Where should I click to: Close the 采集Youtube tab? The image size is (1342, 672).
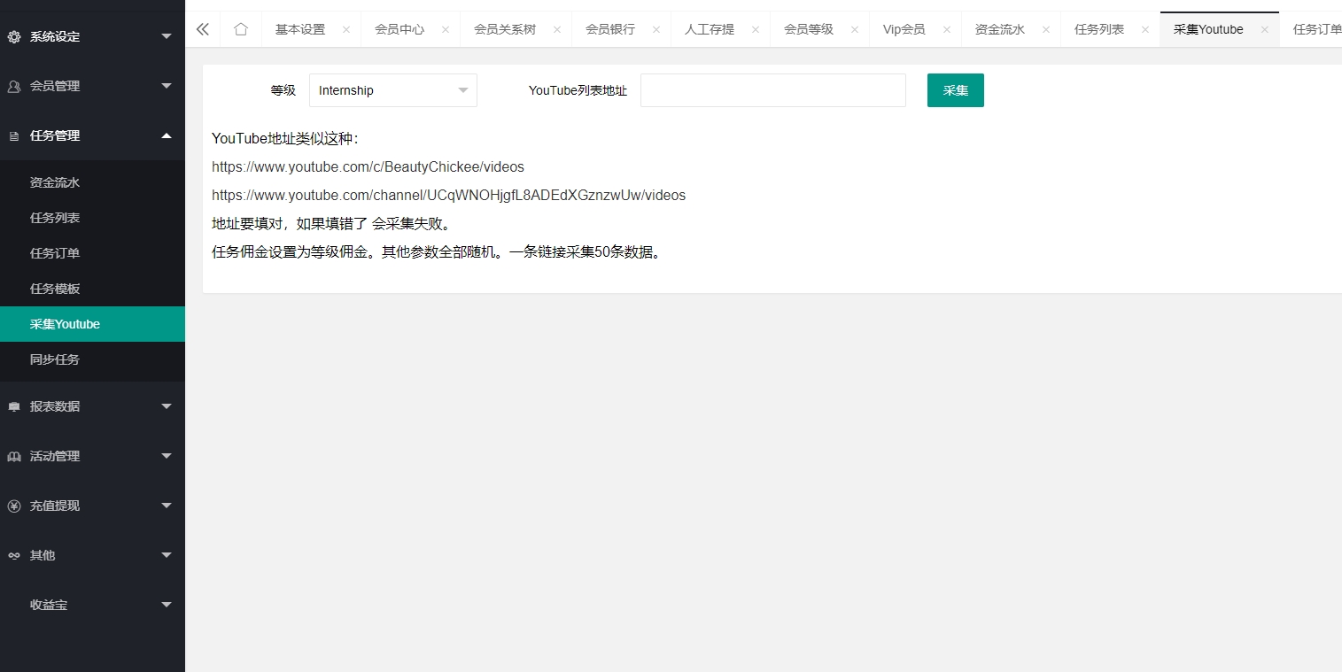pos(1265,29)
